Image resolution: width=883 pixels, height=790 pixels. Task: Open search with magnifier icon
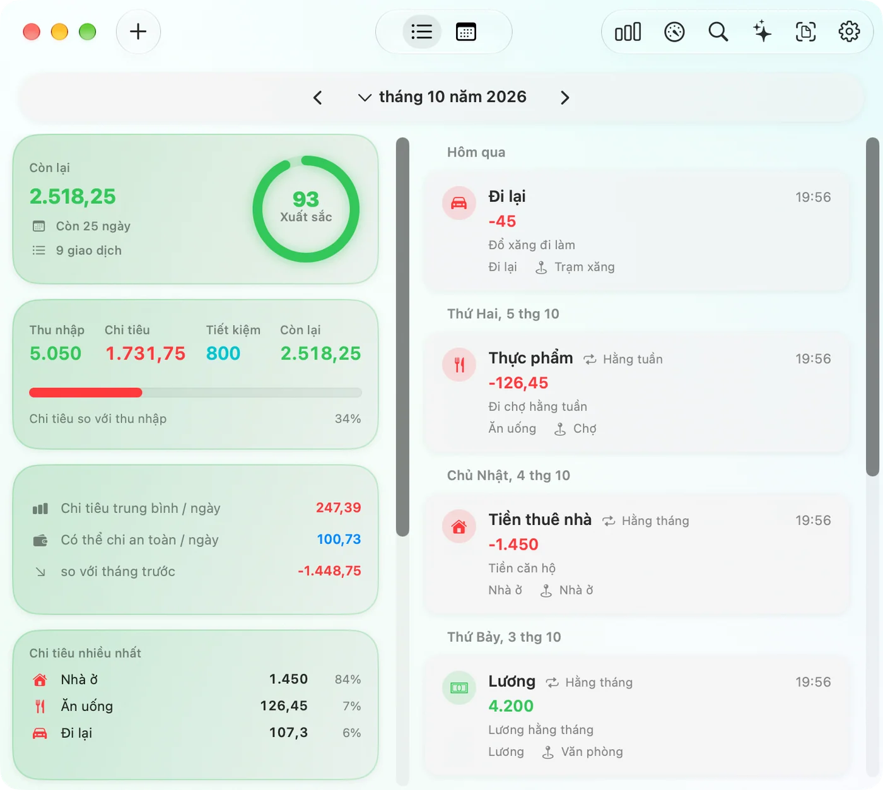pos(718,32)
